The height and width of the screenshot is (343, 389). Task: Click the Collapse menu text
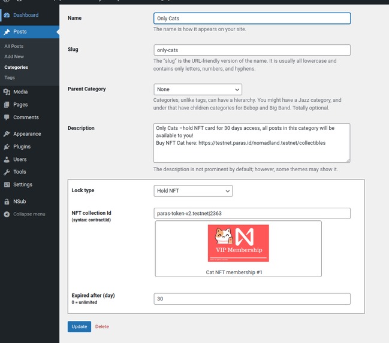pos(29,214)
